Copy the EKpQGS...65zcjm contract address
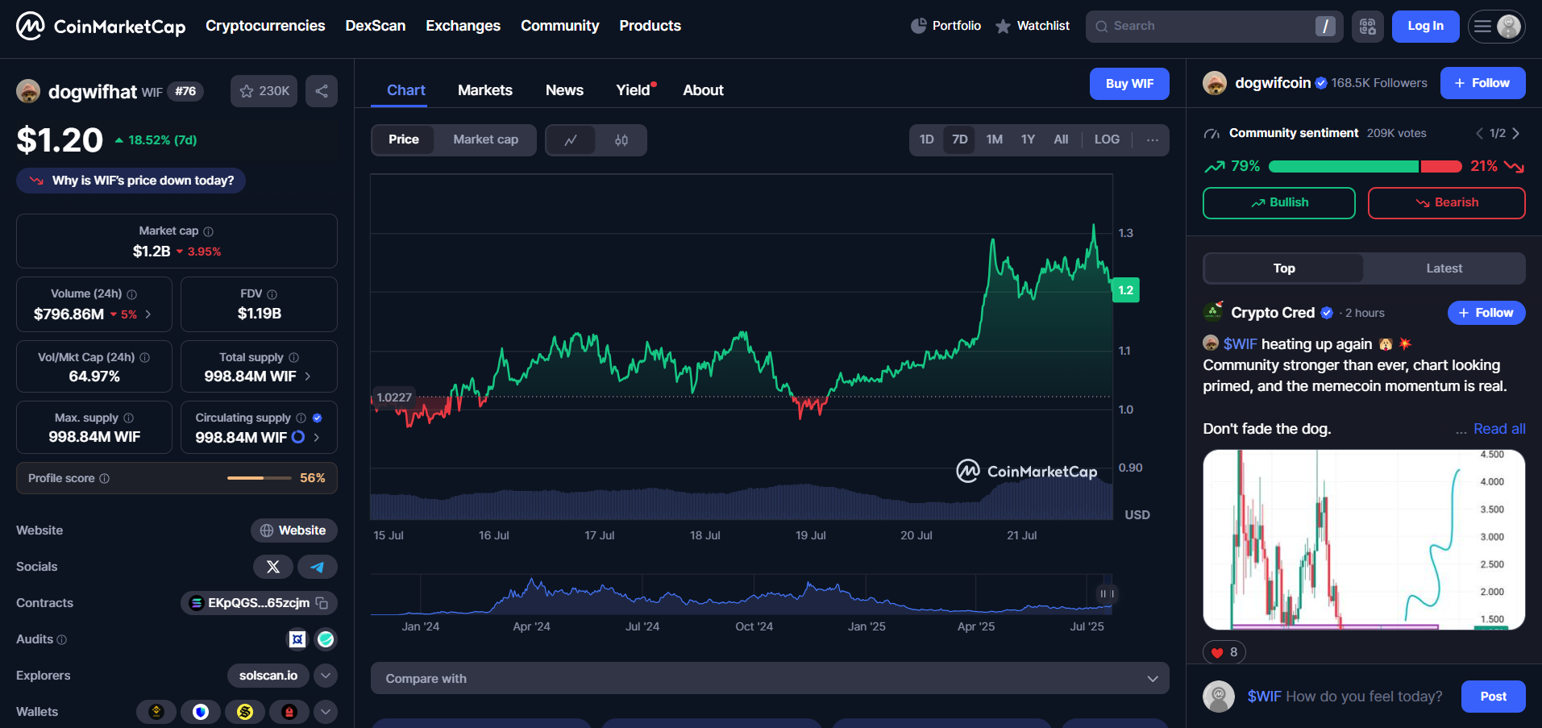The height and width of the screenshot is (728, 1542). 322,603
